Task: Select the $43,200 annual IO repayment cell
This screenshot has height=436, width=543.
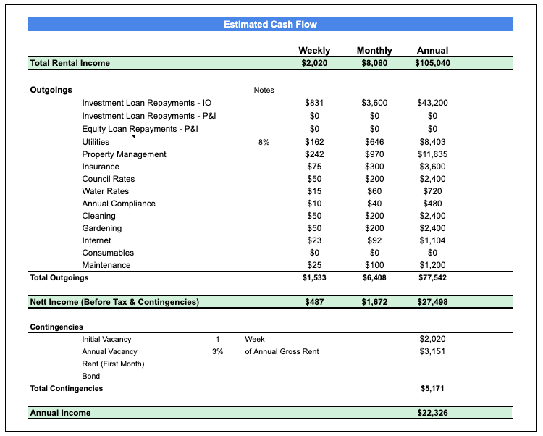Action: pyautogui.click(x=432, y=103)
